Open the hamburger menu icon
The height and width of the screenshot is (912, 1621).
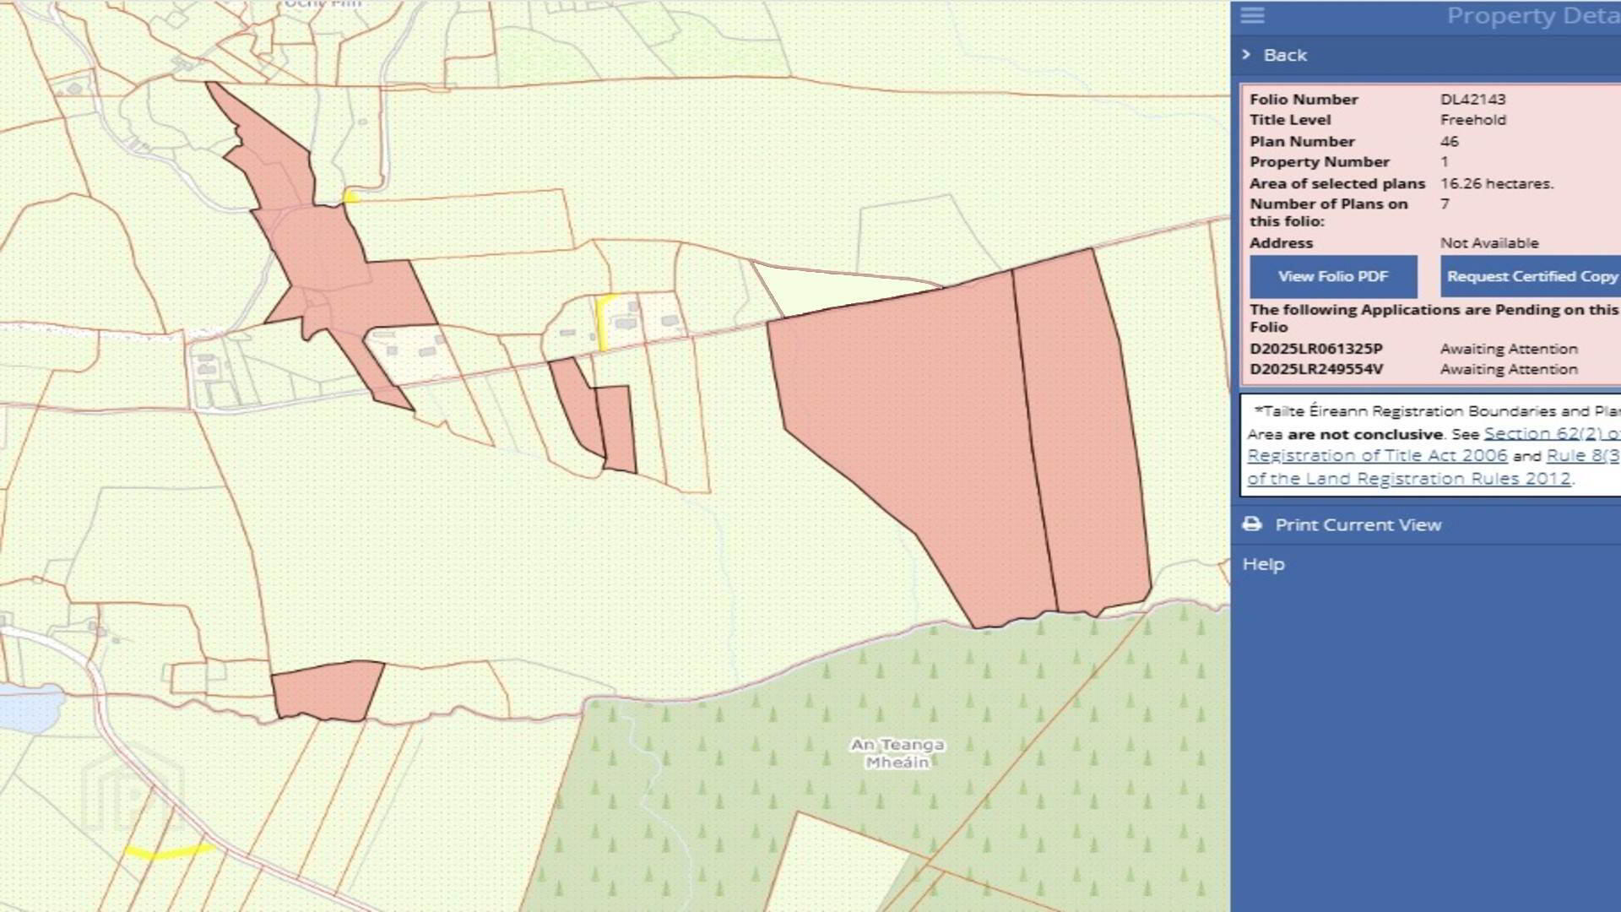pos(1252,15)
